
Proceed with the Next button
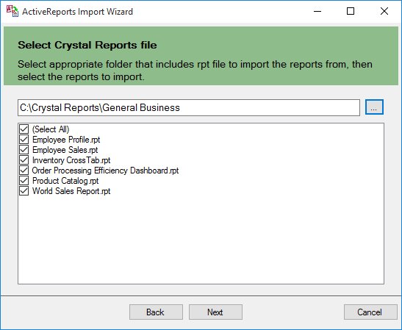215,312
